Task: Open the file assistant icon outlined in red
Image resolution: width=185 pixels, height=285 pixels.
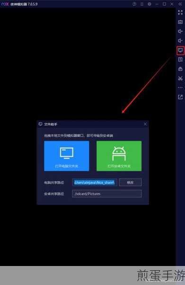Action: [180, 50]
